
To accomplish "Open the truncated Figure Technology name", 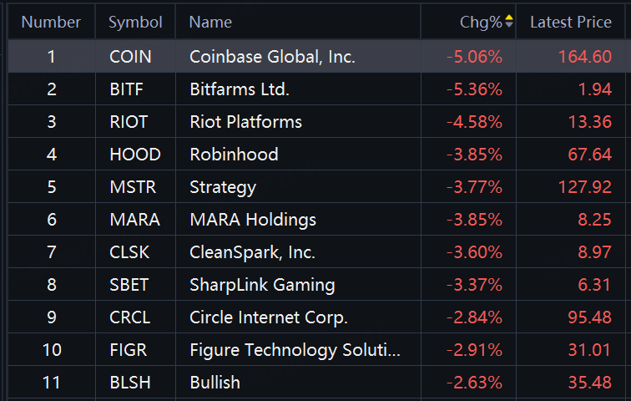I will (295, 350).
